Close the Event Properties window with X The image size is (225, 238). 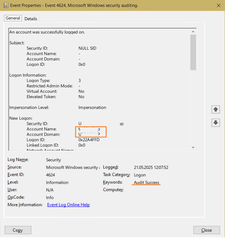[x=219, y=5]
